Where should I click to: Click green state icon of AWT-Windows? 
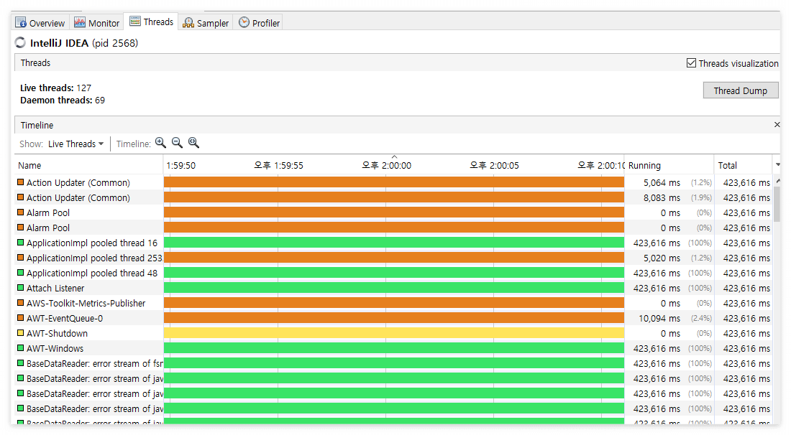coord(21,348)
